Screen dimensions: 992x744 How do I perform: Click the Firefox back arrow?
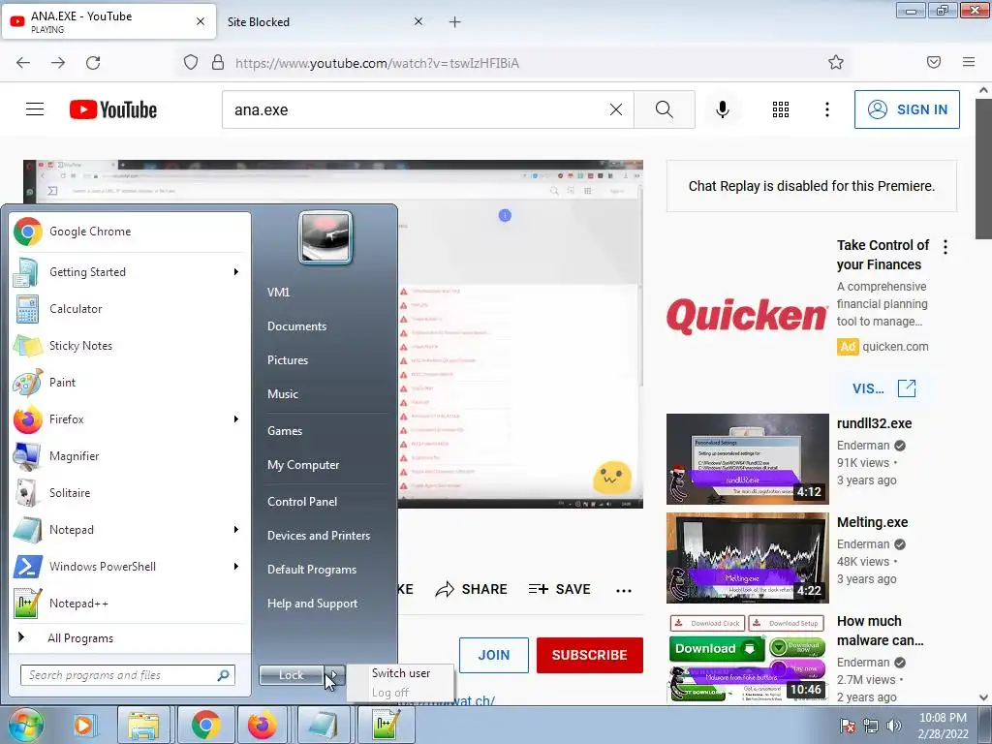[x=23, y=62]
